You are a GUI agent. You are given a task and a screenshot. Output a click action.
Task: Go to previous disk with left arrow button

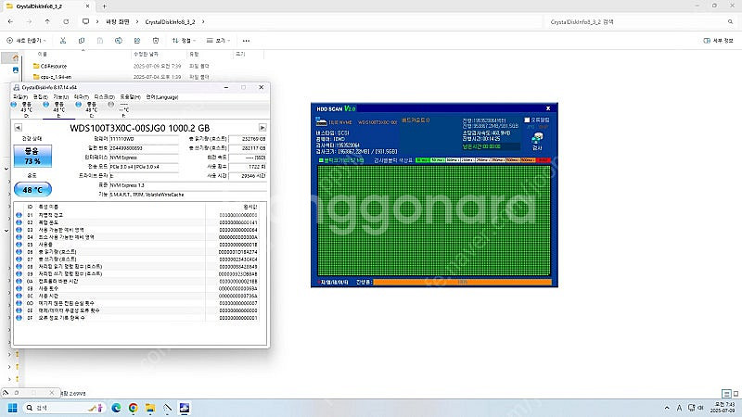[x=18, y=128]
